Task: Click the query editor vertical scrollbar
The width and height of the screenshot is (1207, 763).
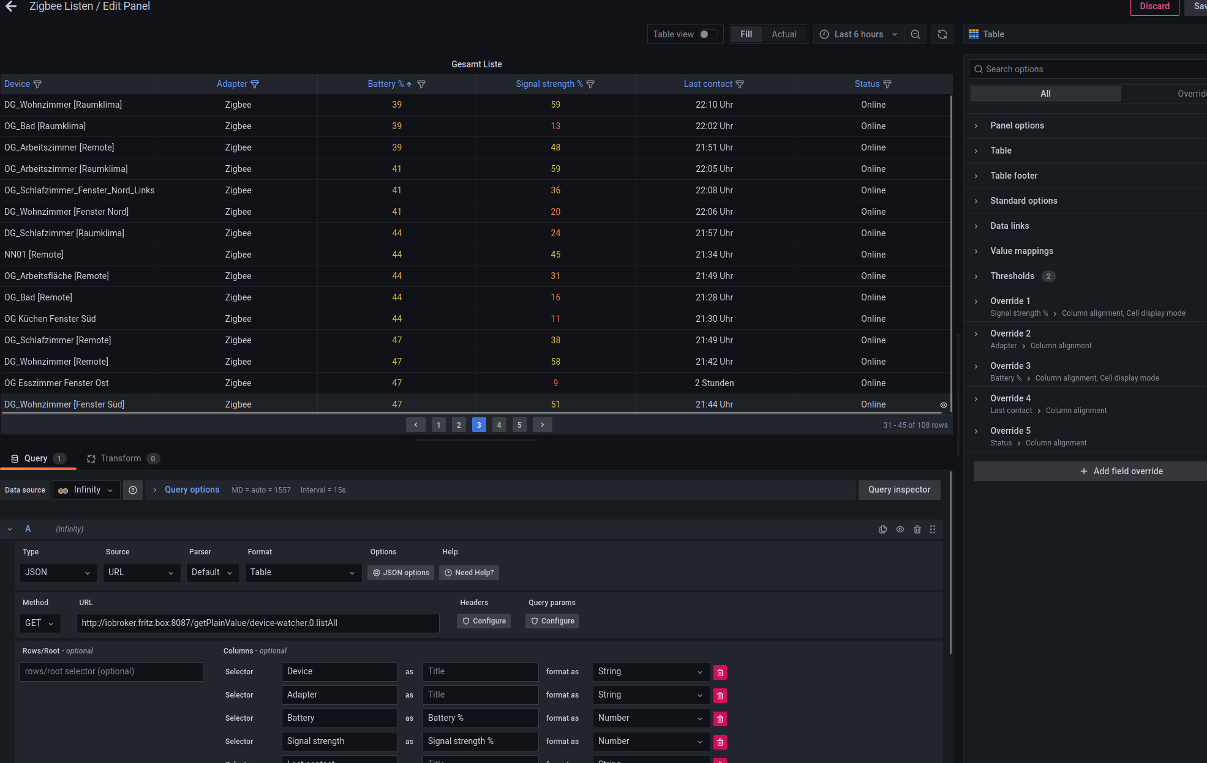Action: point(950,563)
